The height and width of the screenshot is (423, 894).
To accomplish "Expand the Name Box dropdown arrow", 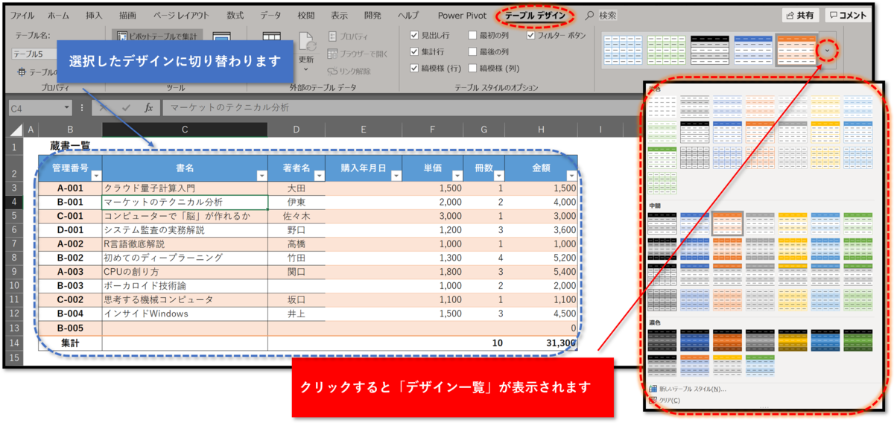I will 67,107.
